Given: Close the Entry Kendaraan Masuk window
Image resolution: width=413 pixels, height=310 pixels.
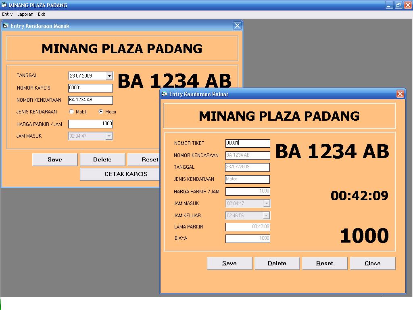Looking at the screenshot, I should coord(237,25).
